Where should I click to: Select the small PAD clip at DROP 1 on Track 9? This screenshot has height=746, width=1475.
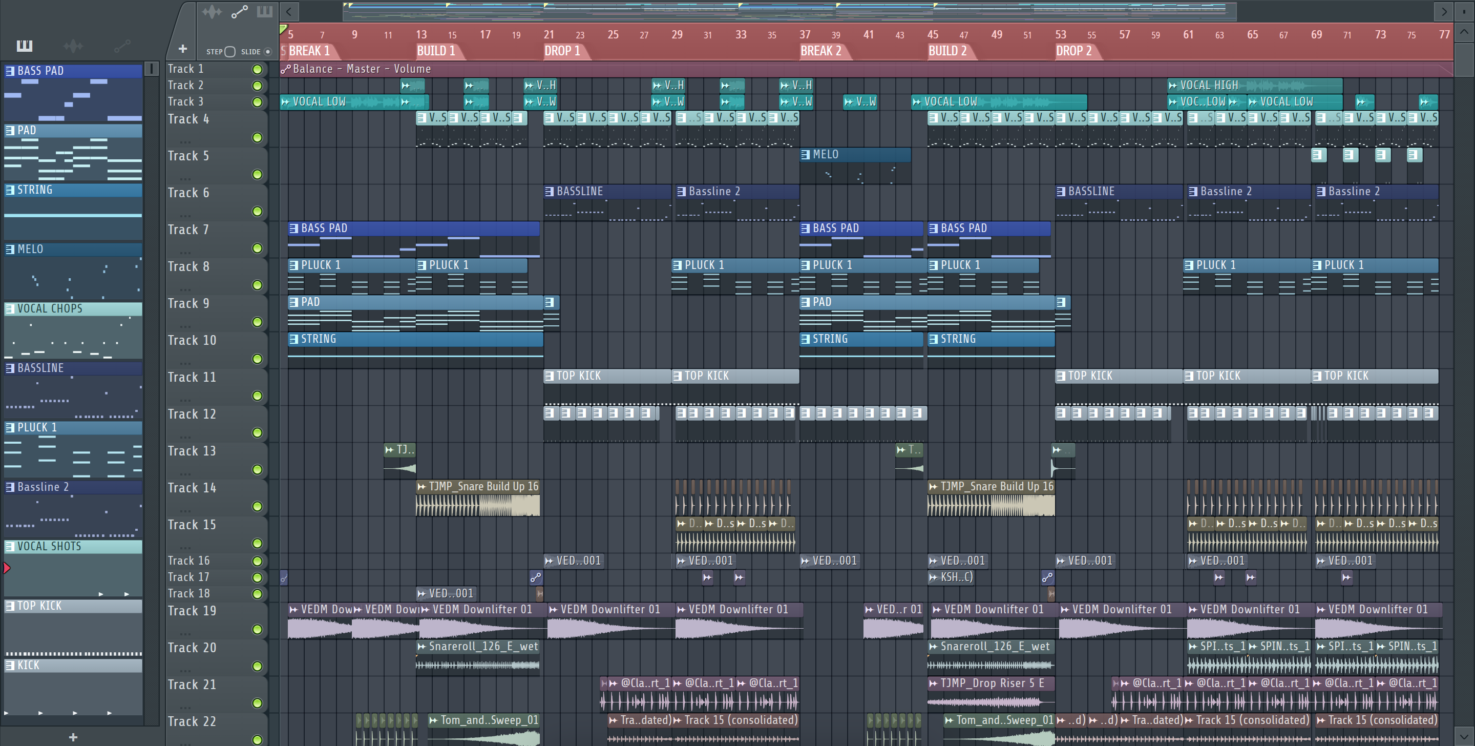[x=552, y=313]
